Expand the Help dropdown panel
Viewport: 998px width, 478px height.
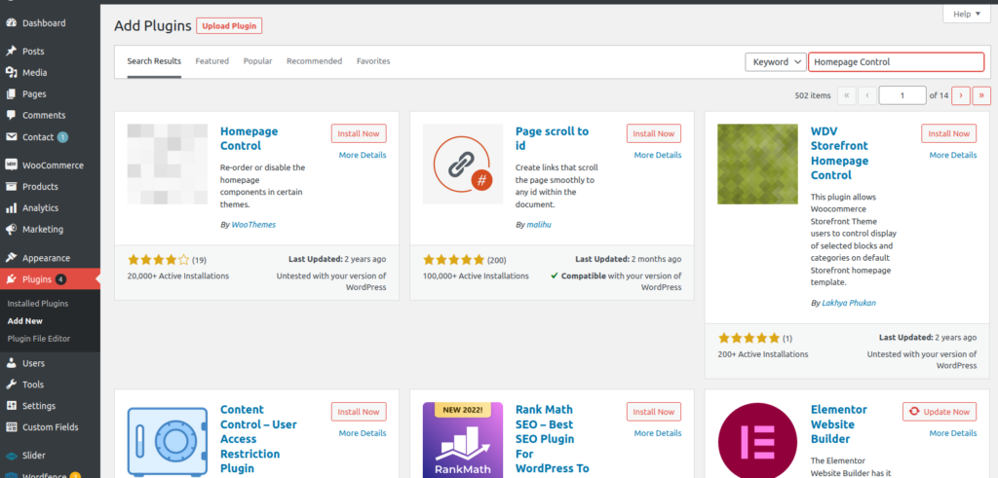(967, 14)
